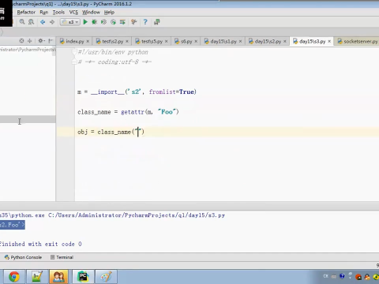Open the notepad chart app in taskbar

(37, 277)
